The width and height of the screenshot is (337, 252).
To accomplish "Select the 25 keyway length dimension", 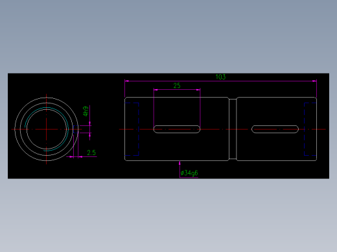I will point(177,86).
